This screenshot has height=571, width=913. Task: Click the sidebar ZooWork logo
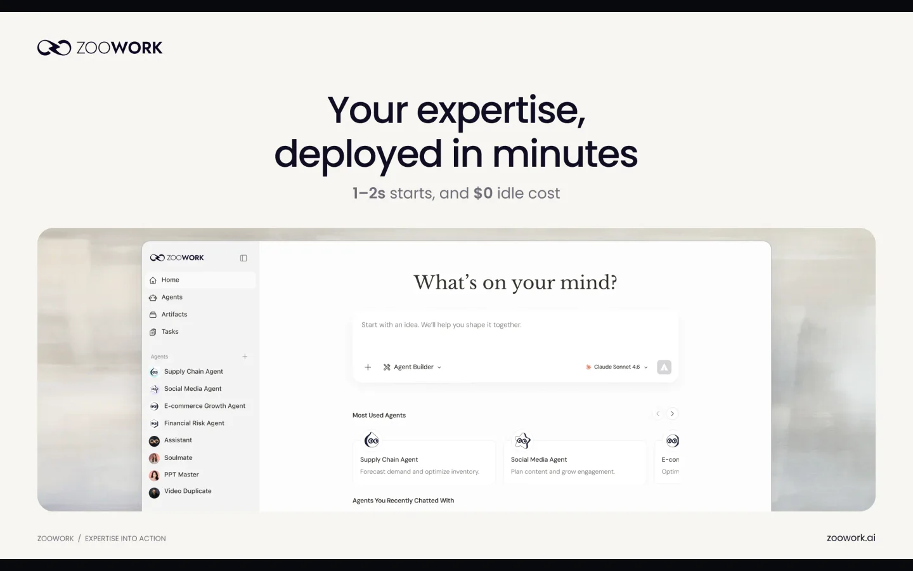pos(177,258)
